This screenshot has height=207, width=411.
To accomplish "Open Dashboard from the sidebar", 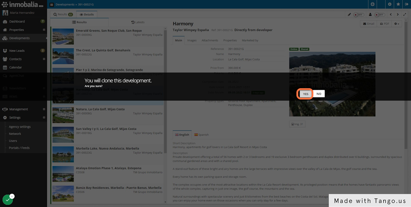I will point(17,22).
